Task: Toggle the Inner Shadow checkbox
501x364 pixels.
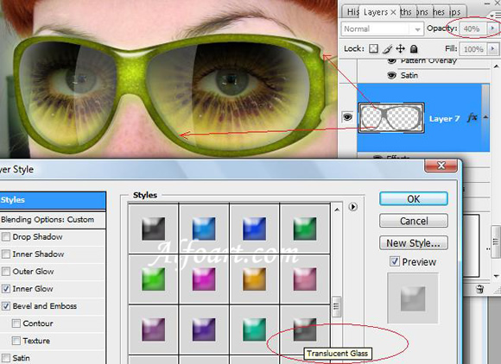Action: [6, 254]
